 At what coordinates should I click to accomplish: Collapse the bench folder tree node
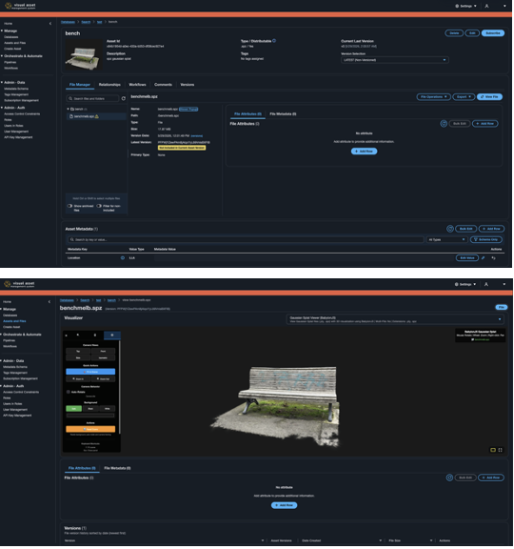tap(69, 110)
